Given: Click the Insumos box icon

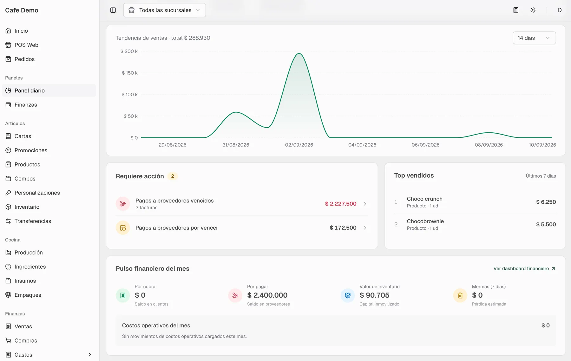Looking at the screenshot, I should (8, 281).
